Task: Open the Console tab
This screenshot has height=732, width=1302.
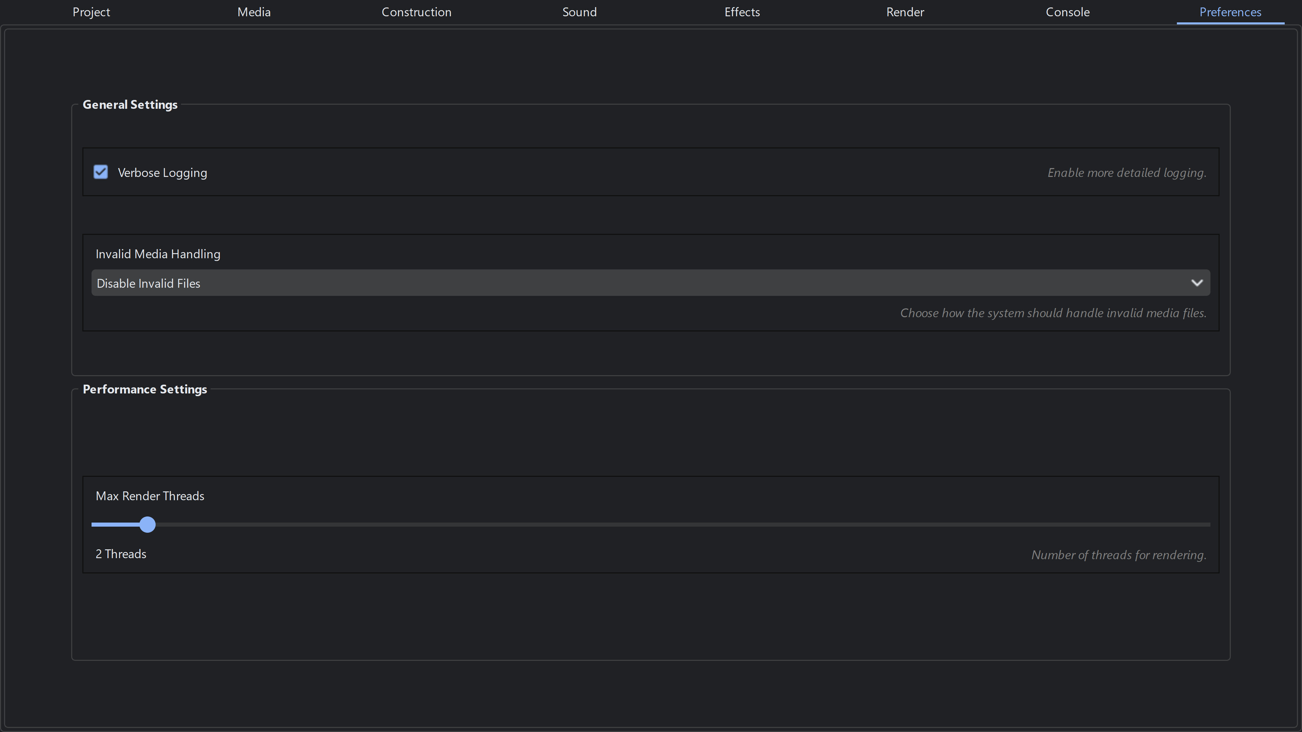Action: pos(1067,12)
